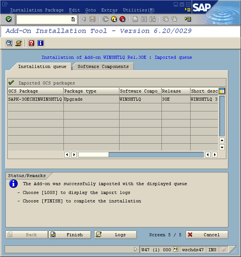Click the table scroll up arrow

pos(222,140)
